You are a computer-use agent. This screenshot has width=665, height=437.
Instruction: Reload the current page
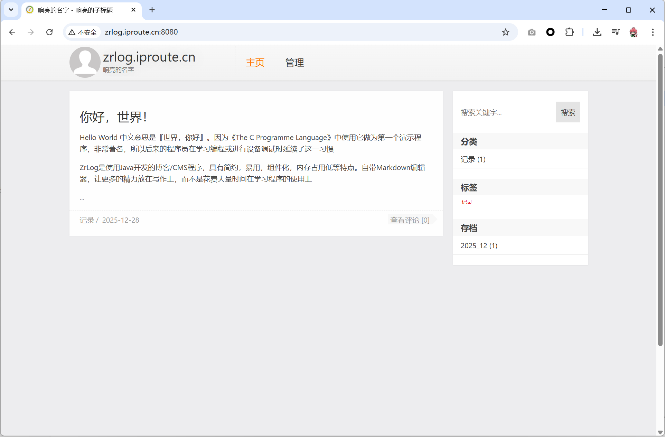[x=49, y=32]
